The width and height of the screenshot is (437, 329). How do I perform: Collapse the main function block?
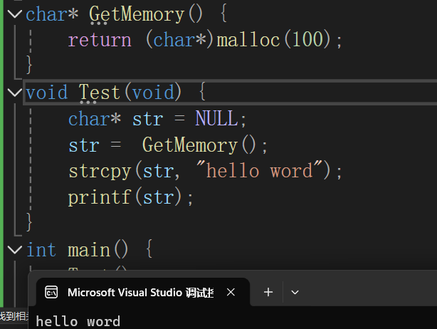14,249
